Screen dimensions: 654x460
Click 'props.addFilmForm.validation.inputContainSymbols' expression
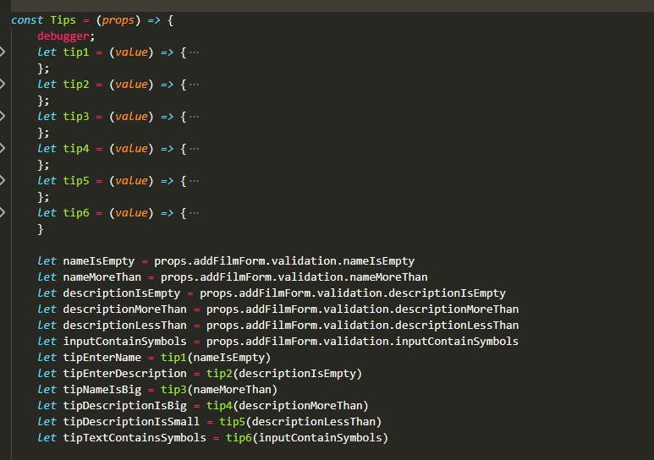pyautogui.click(x=362, y=341)
